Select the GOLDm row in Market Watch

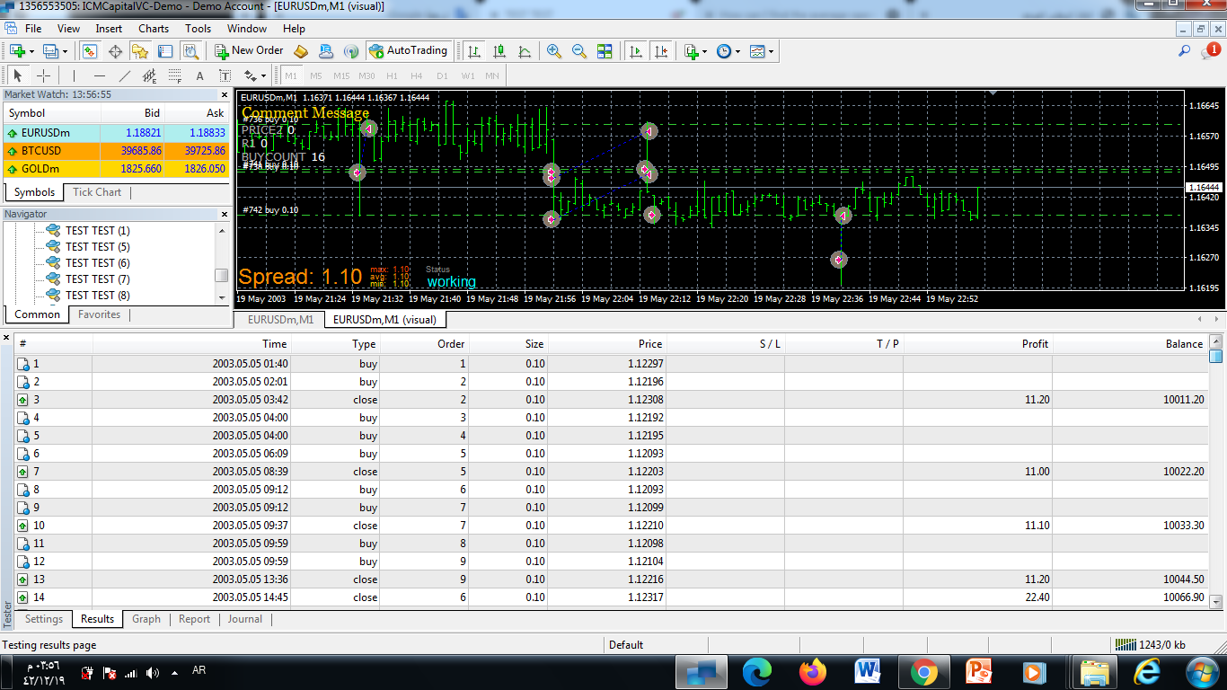coord(117,169)
